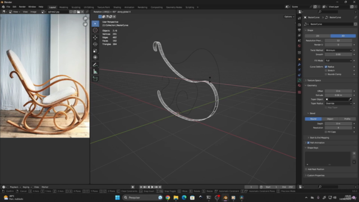Enable the Bounds Clamp checkbox

pos(326,74)
